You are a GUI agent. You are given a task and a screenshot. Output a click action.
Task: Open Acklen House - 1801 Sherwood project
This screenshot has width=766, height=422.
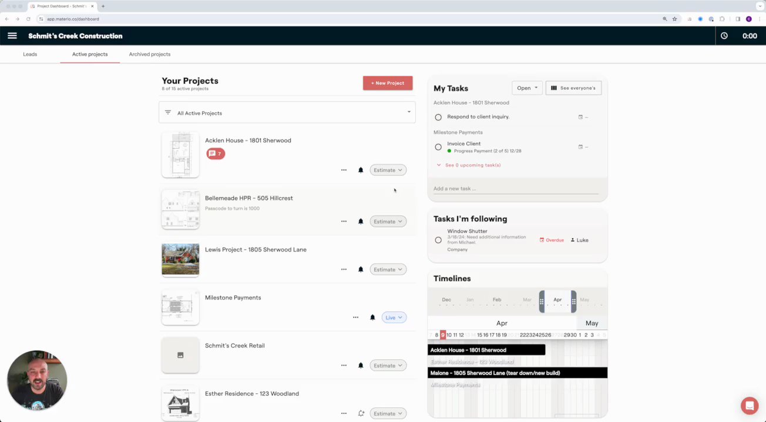click(248, 141)
